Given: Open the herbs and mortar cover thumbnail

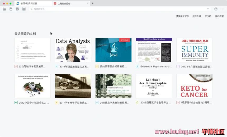Looking at the screenshot, I should pos(32,86).
